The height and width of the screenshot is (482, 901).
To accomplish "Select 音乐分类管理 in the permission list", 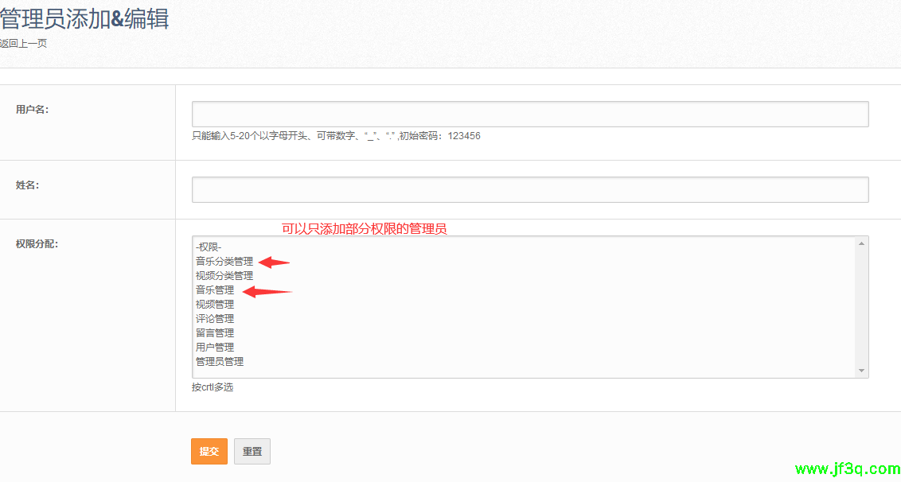I will tap(224, 262).
